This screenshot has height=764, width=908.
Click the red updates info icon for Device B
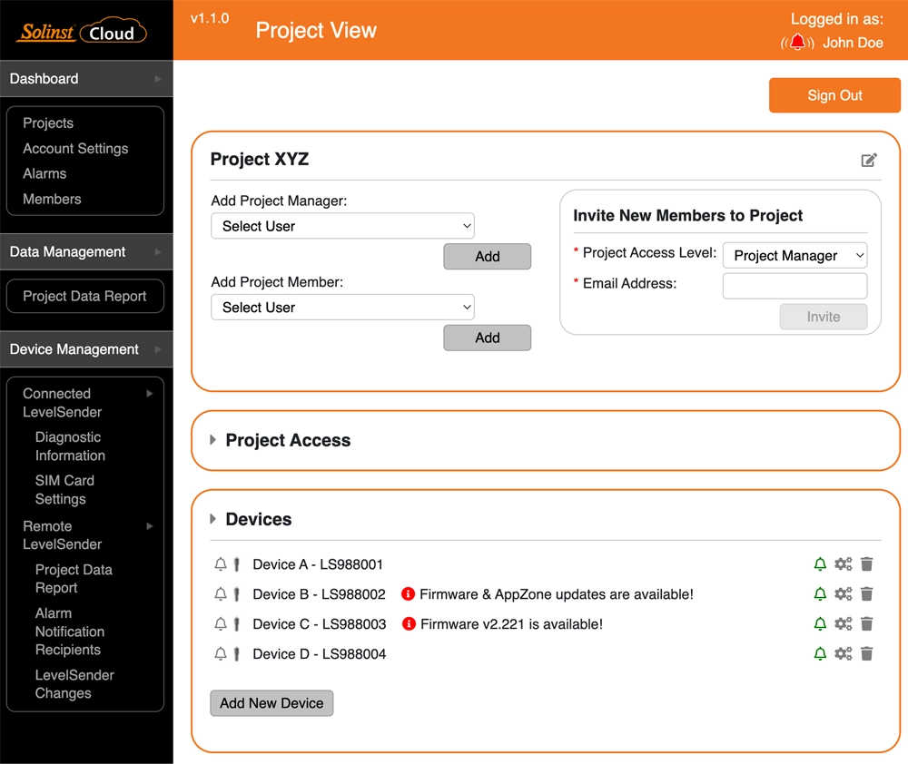408,594
